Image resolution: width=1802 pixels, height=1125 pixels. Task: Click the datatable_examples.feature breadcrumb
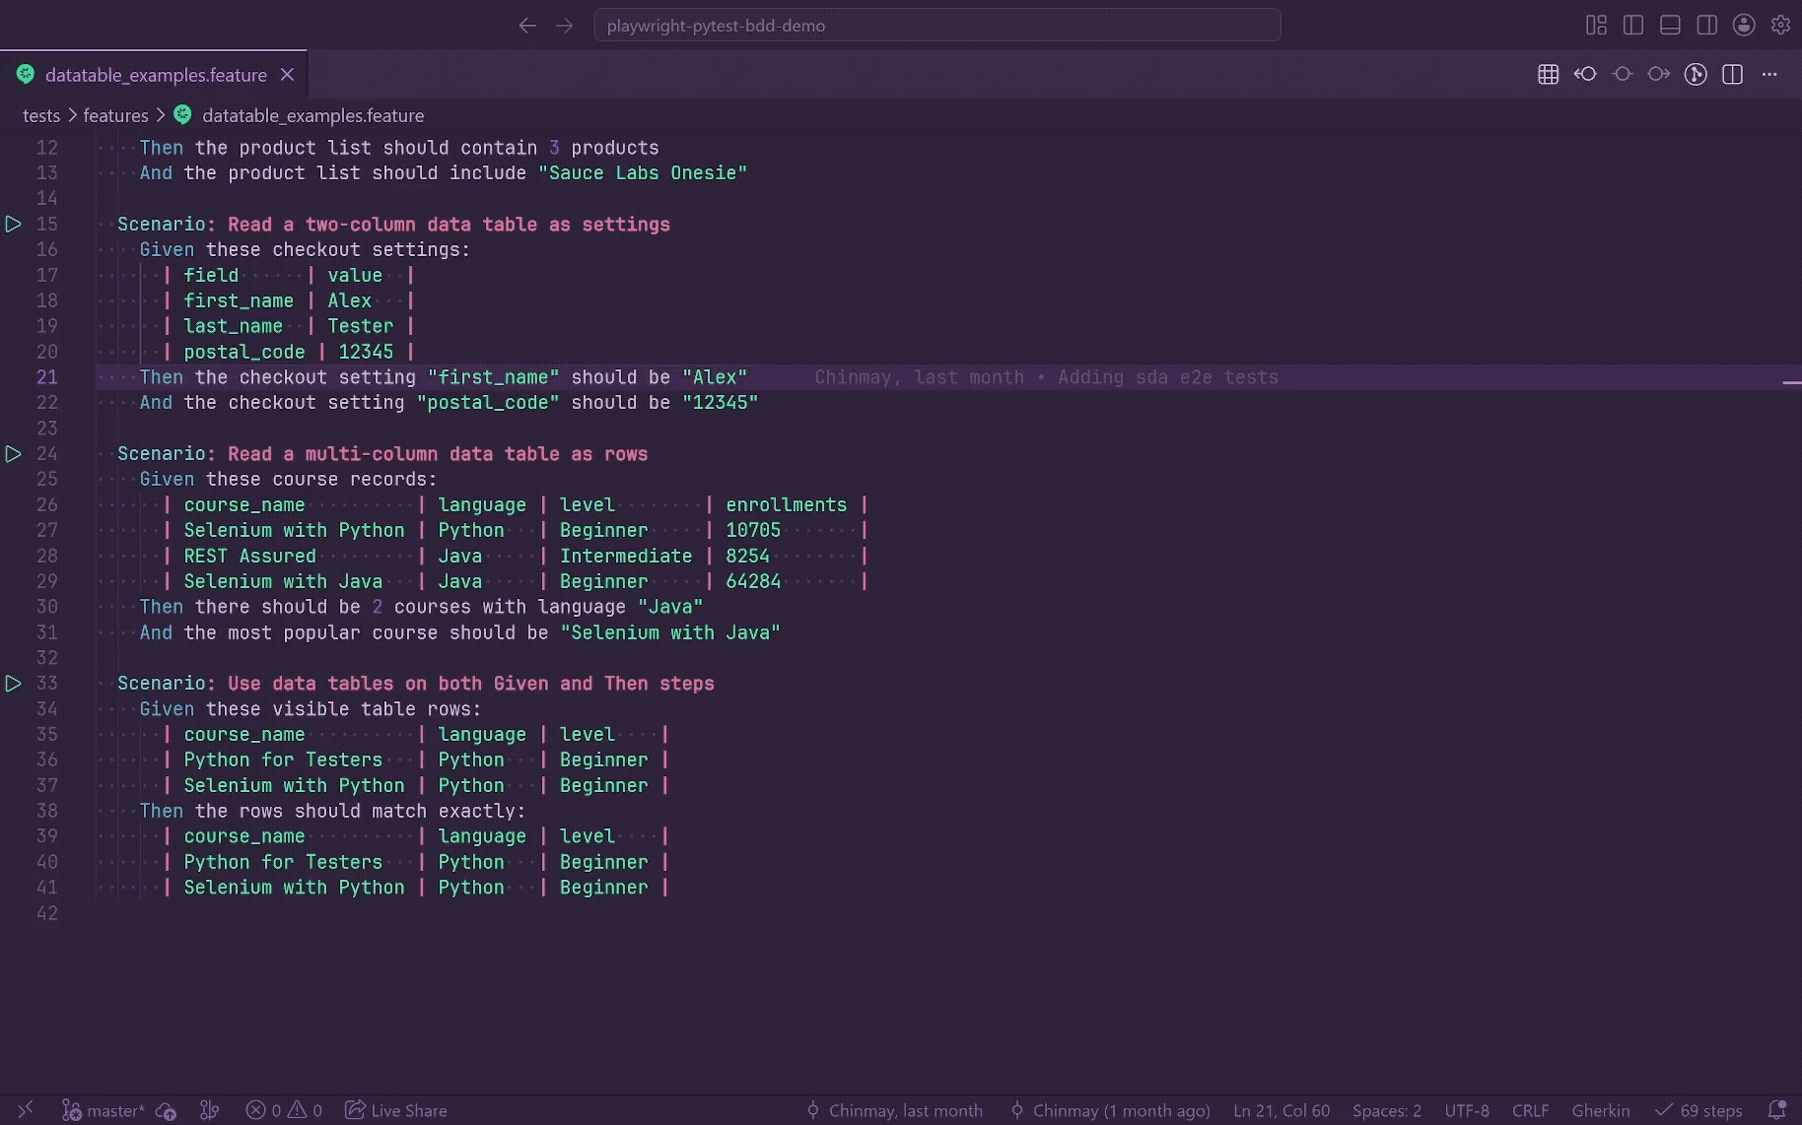click(312, 115)
